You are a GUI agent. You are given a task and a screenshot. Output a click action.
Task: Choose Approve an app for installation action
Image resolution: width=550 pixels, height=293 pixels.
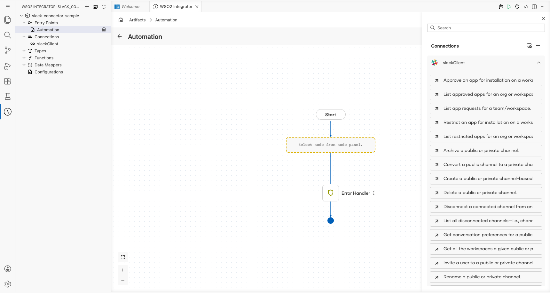coord(486,80)
